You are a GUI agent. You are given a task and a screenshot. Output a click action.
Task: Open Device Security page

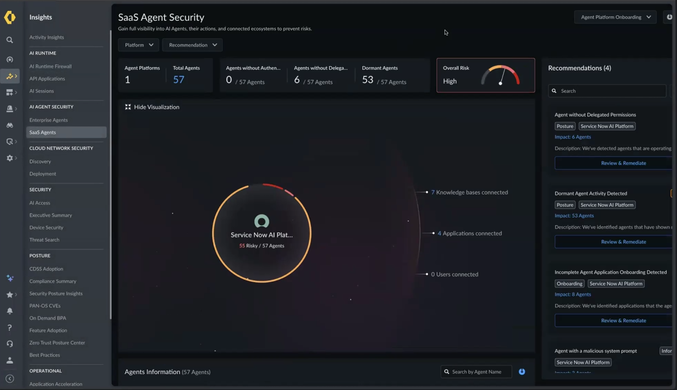[47, 228]
